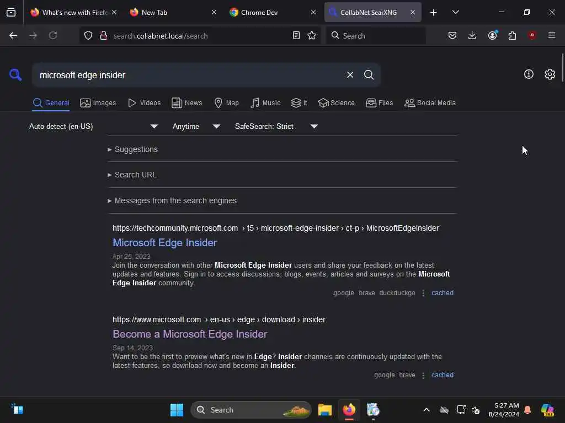Click Firefox icon on taskbar
Screen dimensions: 565x423
(349, 410)
